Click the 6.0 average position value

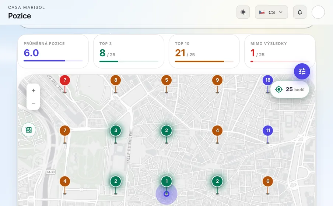(x=31, y=53)
